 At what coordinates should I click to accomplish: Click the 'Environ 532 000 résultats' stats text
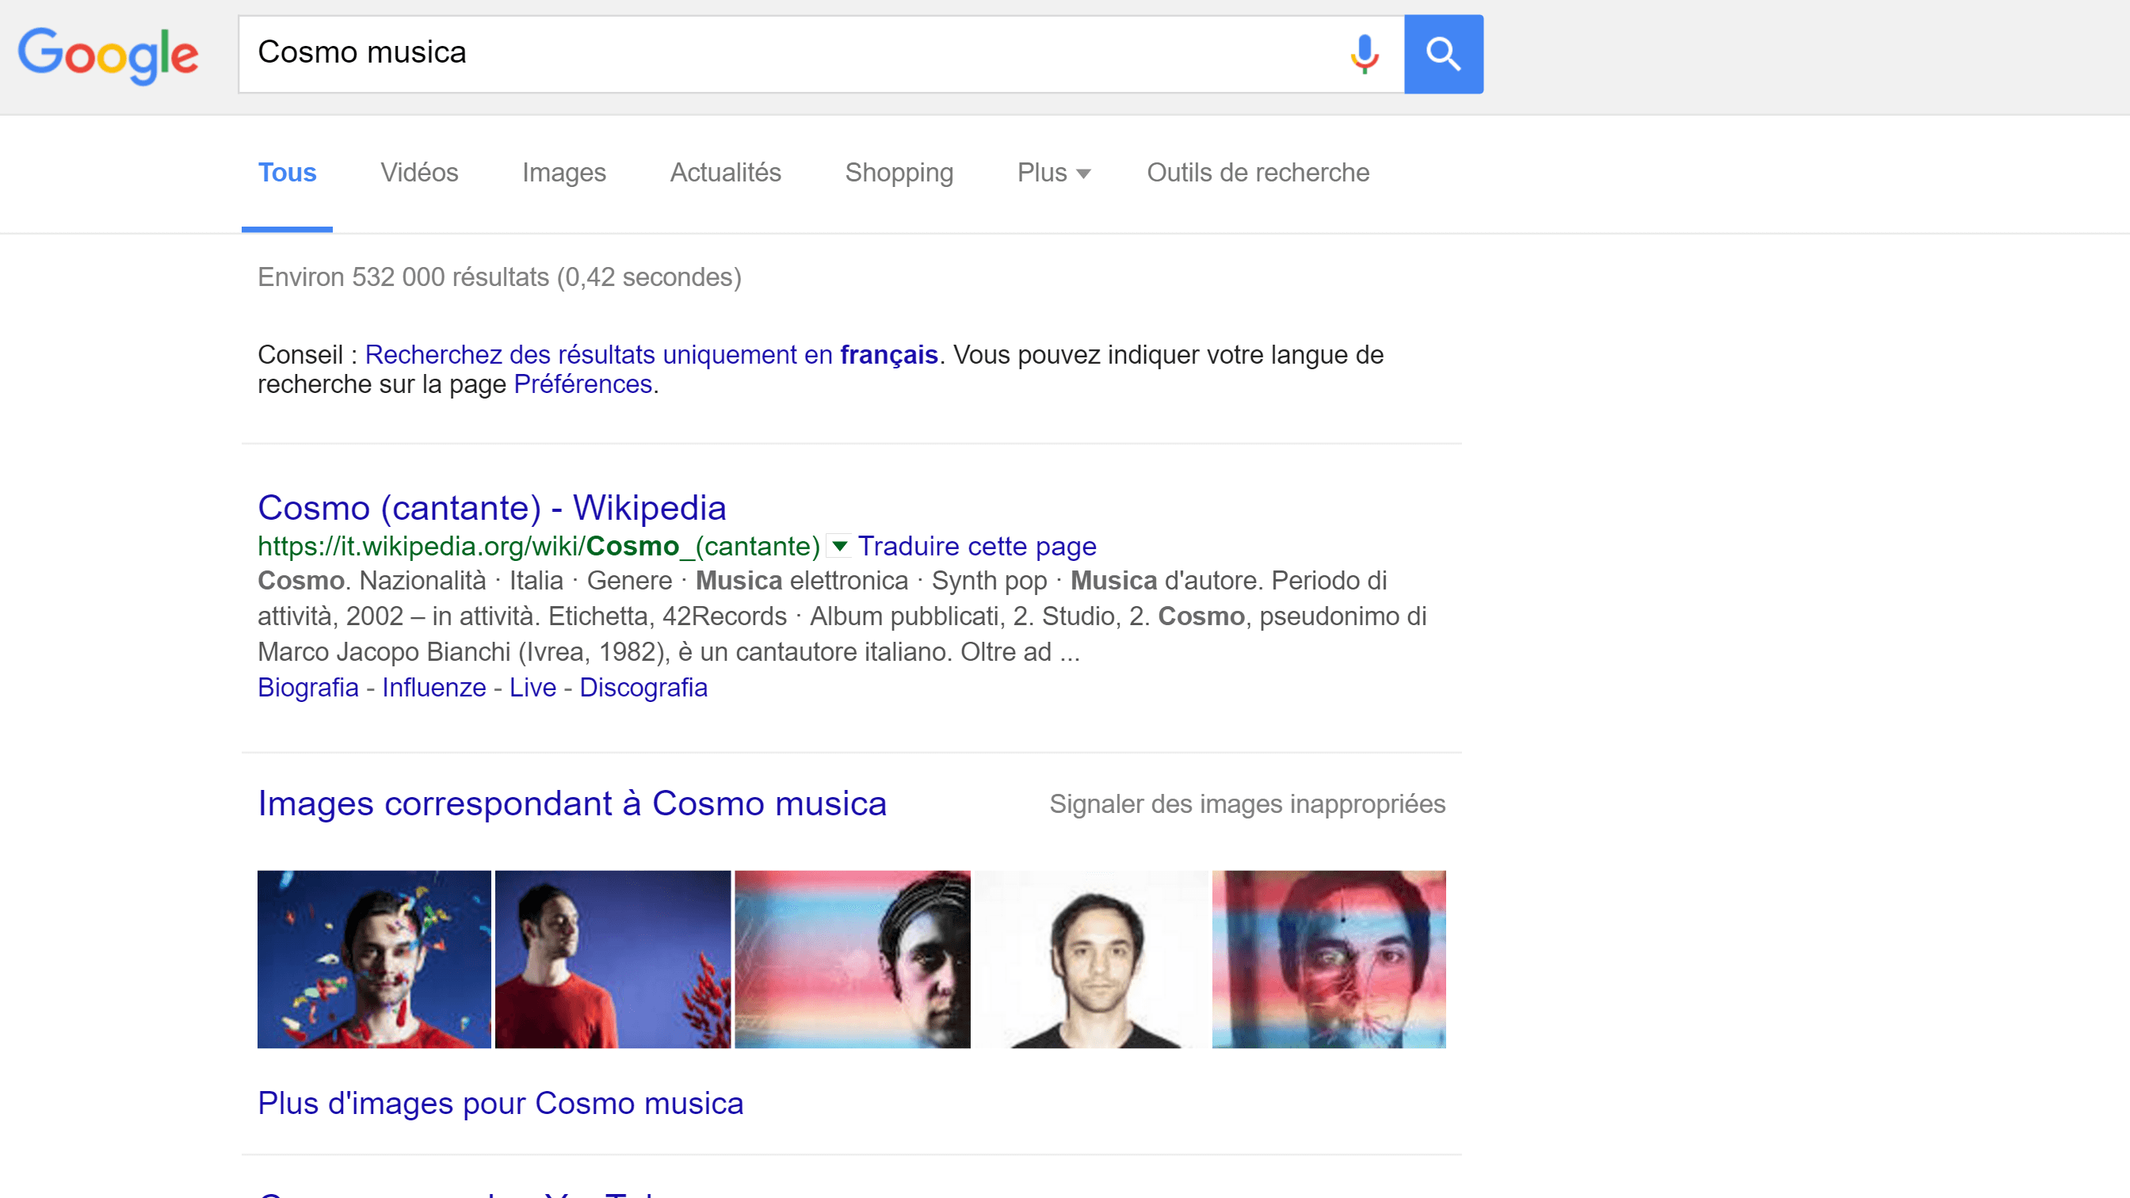click(x=499, y=277)
